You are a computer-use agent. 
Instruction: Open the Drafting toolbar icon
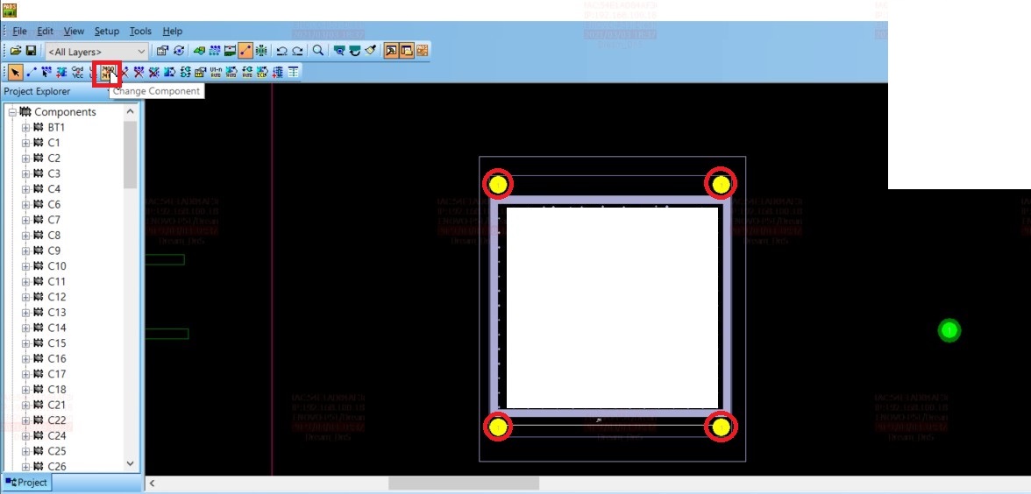point(199,51)
